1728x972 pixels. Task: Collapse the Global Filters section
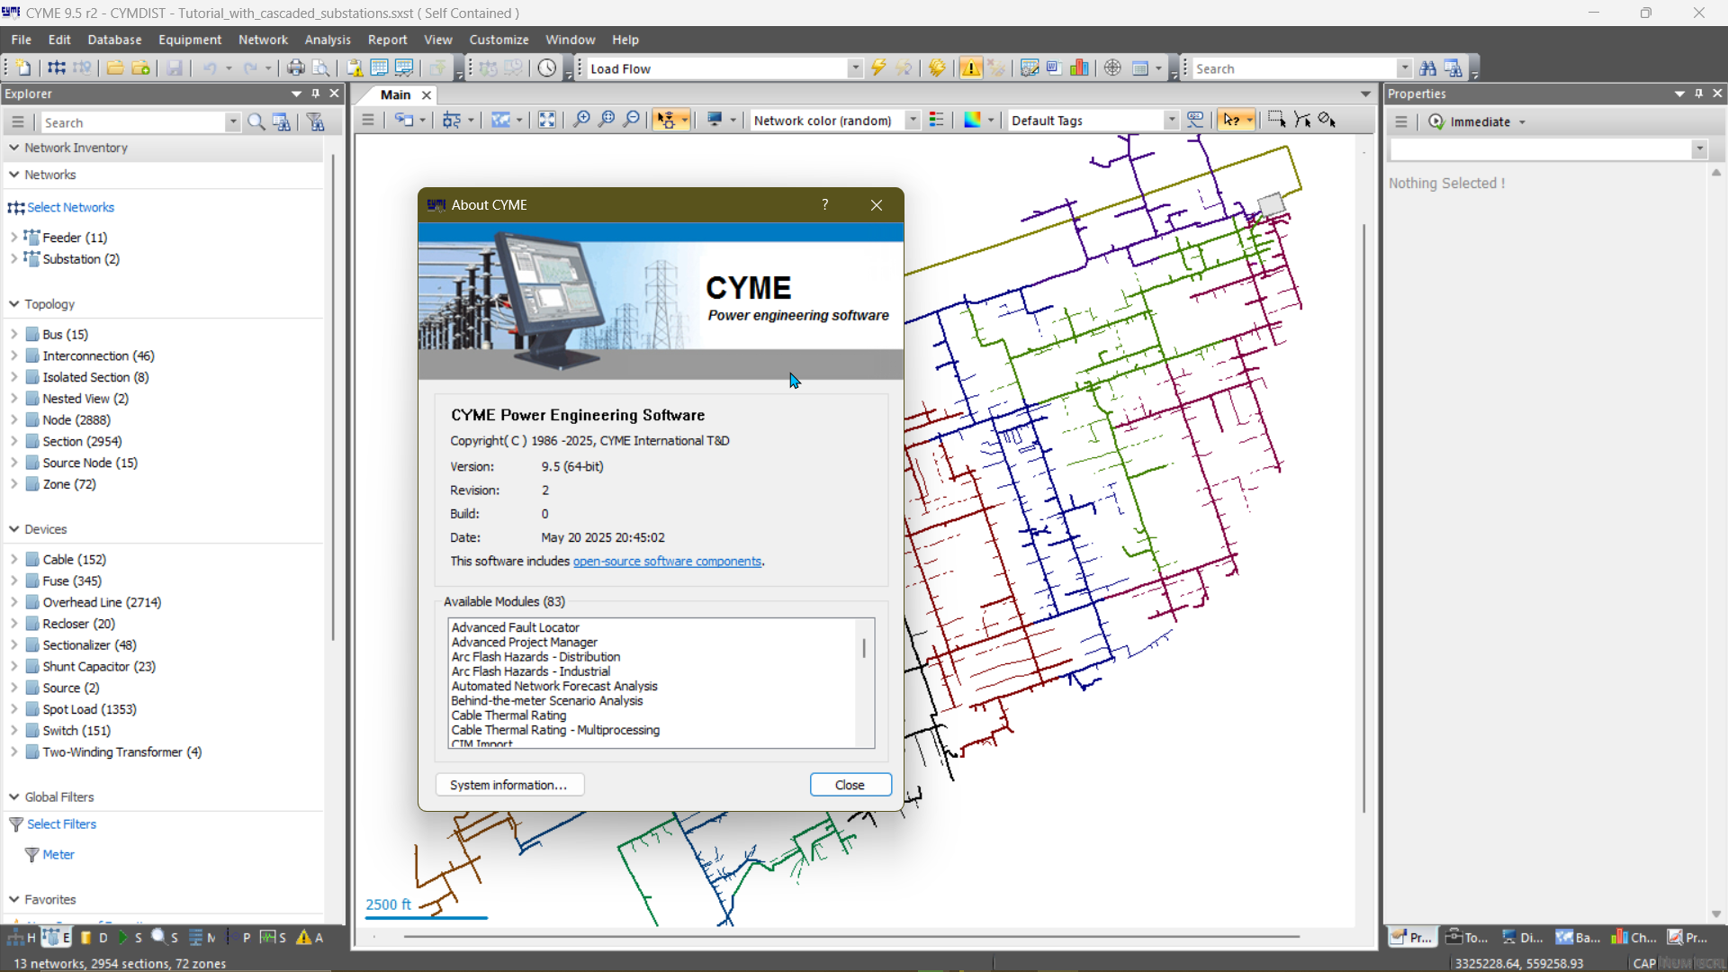[14, 797]
